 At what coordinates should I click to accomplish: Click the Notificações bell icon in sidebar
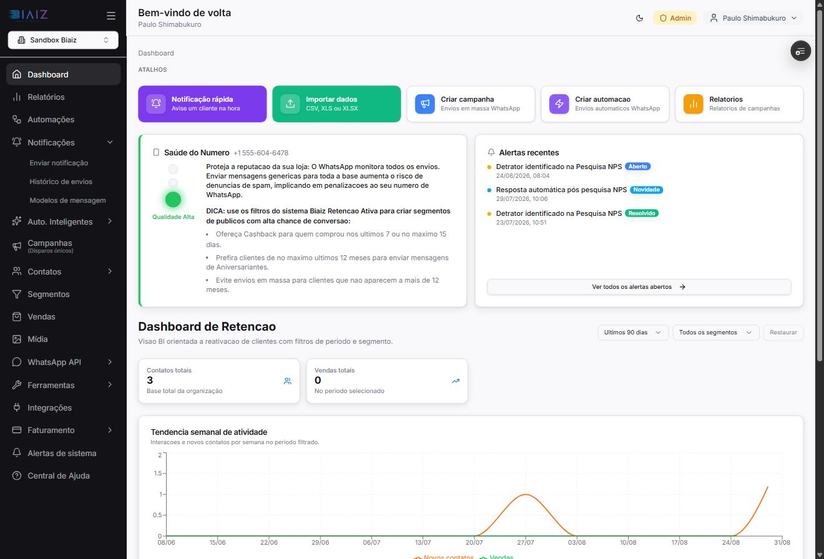pos(17,142)
